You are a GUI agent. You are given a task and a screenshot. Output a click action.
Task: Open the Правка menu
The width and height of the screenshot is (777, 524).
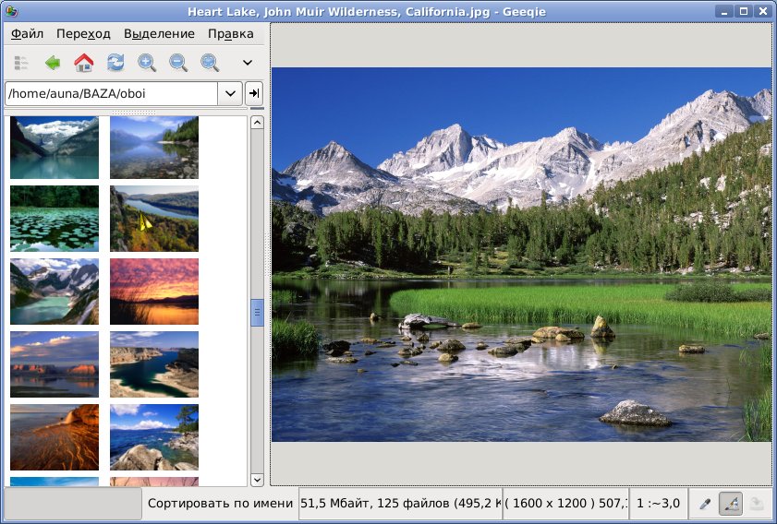click(x=230, y=33)
